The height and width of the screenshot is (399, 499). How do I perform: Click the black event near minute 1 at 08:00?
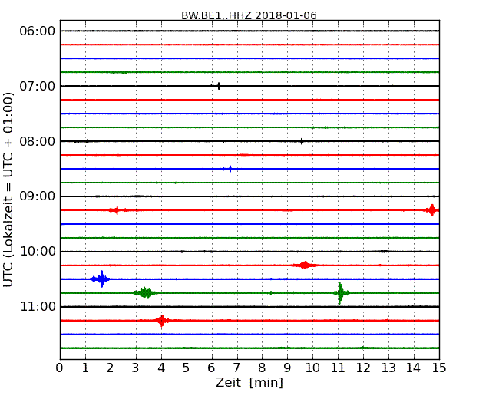pyautogui.click(x=82, y=141)
